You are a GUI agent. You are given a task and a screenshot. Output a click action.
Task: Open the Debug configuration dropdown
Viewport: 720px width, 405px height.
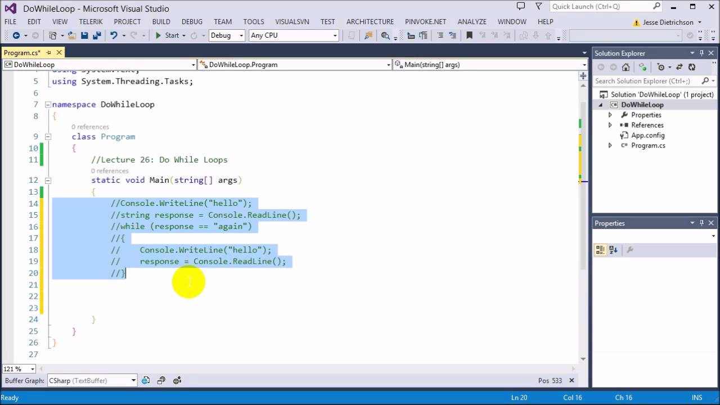pyautogui.click(x=241, y=35)
